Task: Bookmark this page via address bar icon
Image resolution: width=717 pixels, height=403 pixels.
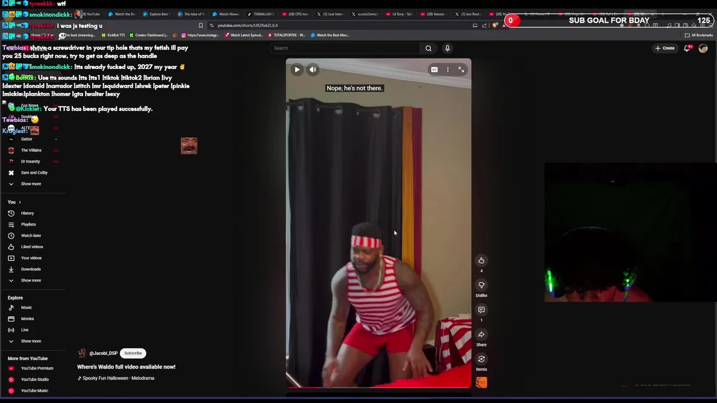Action: pos(201,25)
